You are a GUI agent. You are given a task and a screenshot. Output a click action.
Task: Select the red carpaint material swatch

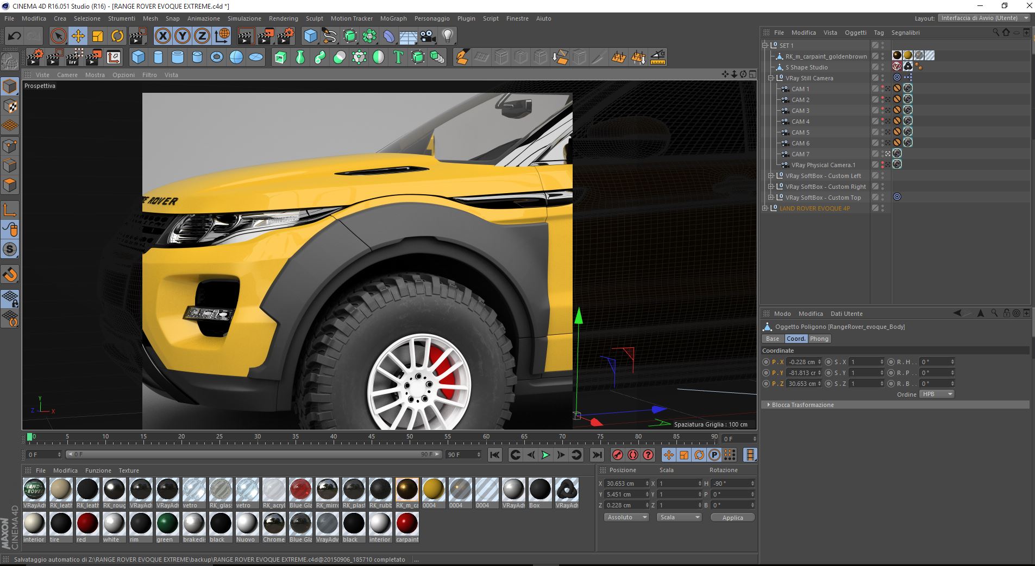pyautogui.click(x=406, y=524)
